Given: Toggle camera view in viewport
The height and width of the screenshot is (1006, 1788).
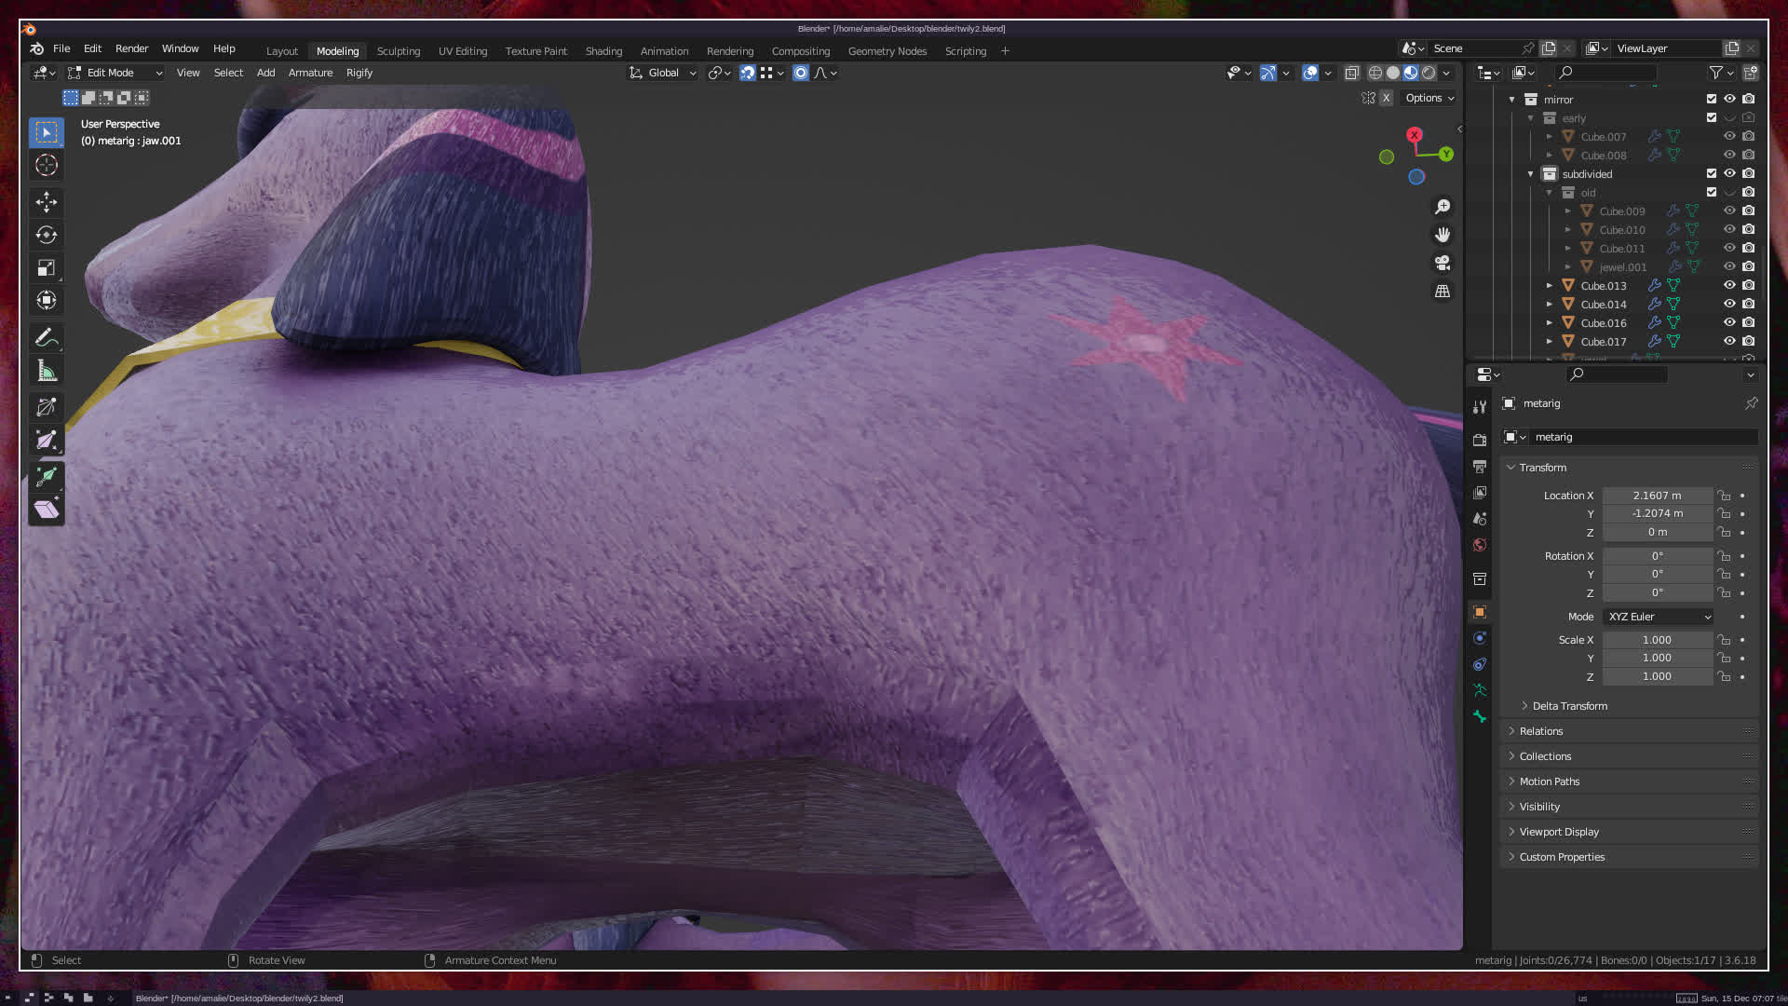Looking at the screenshot, I should coord(1443,264).
